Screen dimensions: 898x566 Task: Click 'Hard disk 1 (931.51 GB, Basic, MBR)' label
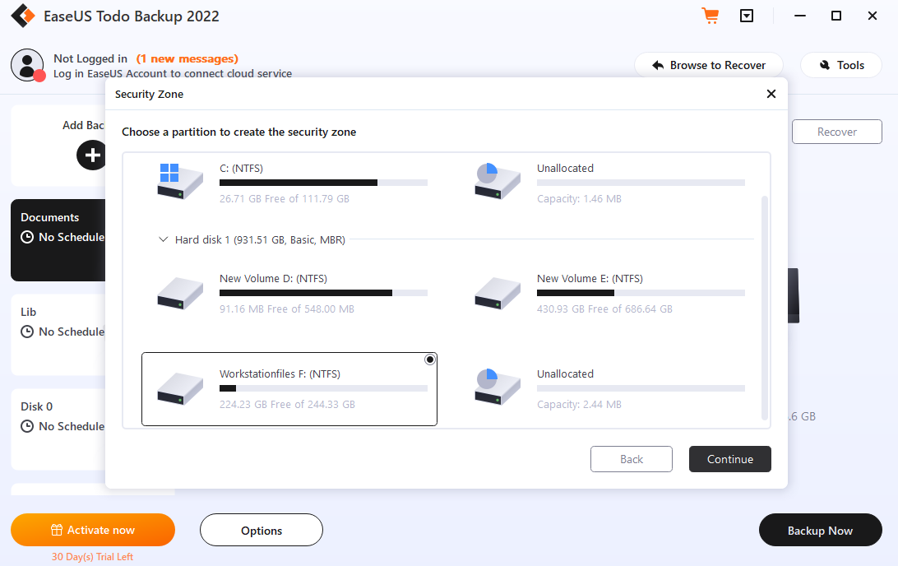260,239
